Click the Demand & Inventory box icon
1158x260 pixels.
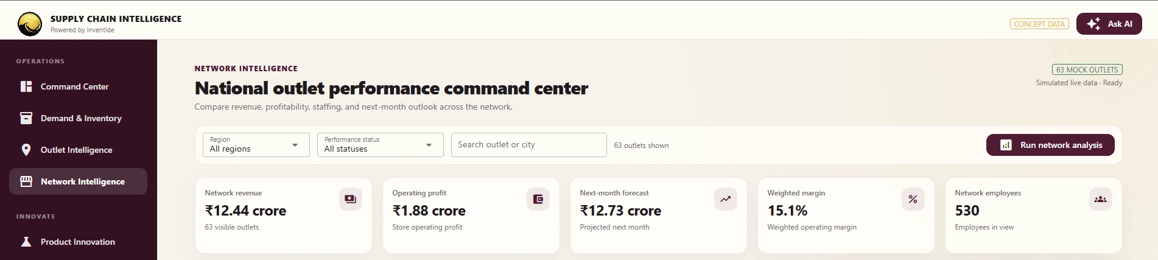pyautogui.click(x=26, y=118)
